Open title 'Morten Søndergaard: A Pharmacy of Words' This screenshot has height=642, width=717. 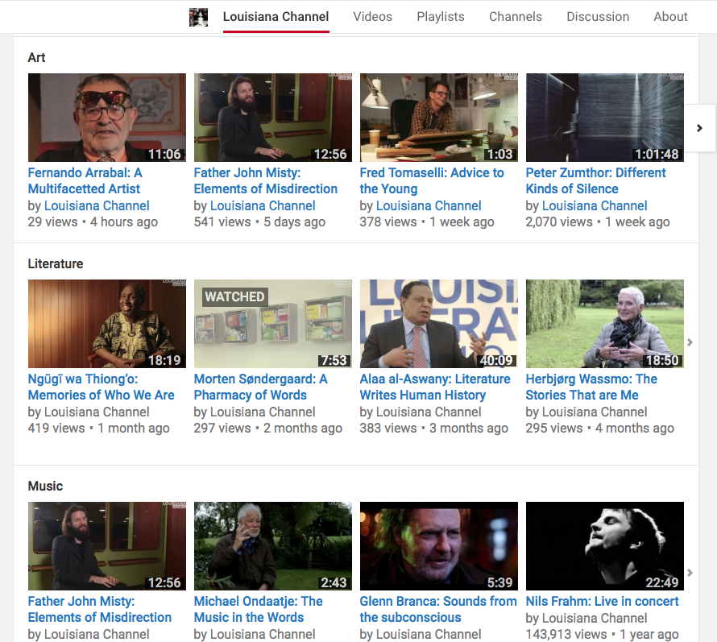point(261,387)
